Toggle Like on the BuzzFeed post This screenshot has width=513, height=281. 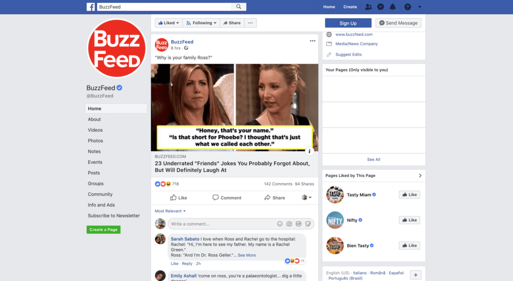[x=179, y=197]
